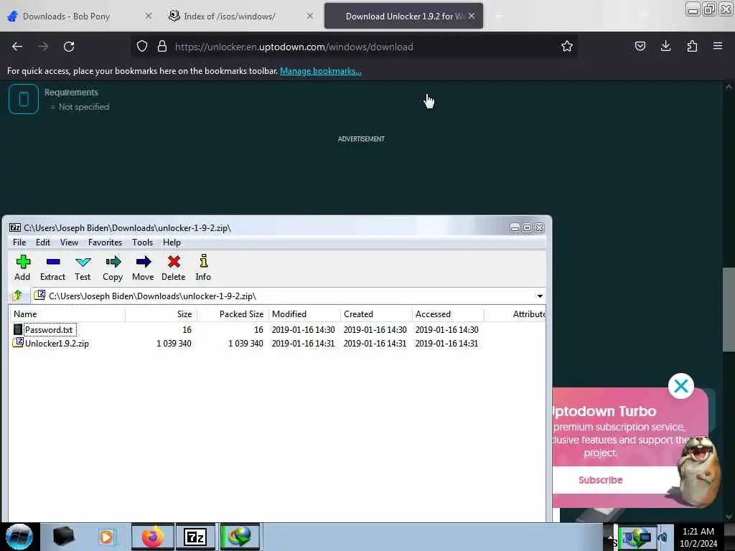Click the Requirements device icon
The height and width of the screenshot is (551, 735).
point(24,99)
